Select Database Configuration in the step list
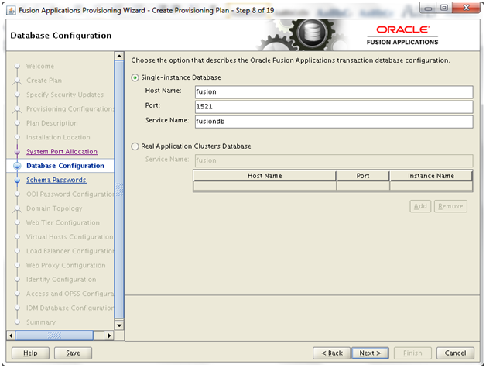486x368 pixels. (65, 166)
